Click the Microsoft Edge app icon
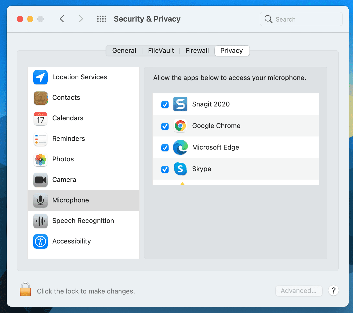The height and width of the screenshot is (313, 353). (180, 147)
